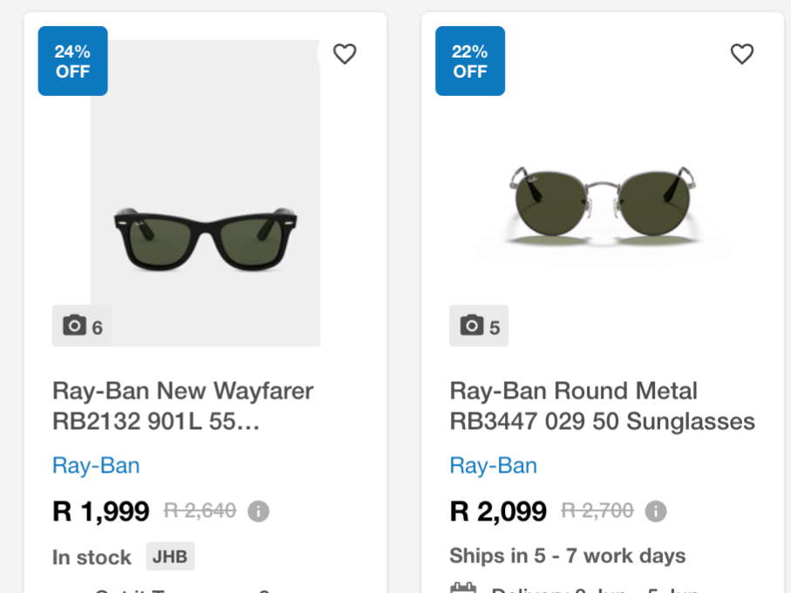
Task: Open Ray-Ban Round Metal RB3447 product title
Action: click(x=603, y=406)
